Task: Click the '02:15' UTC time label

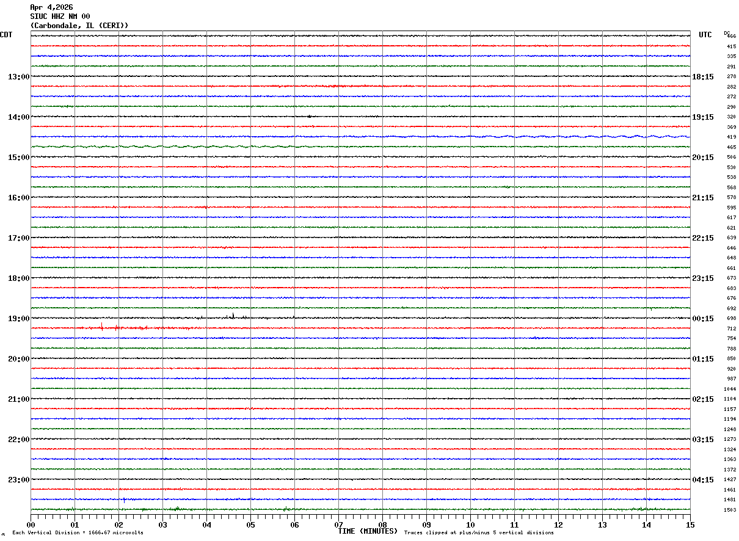Action: pyautogui.click(x=702, y=399)
